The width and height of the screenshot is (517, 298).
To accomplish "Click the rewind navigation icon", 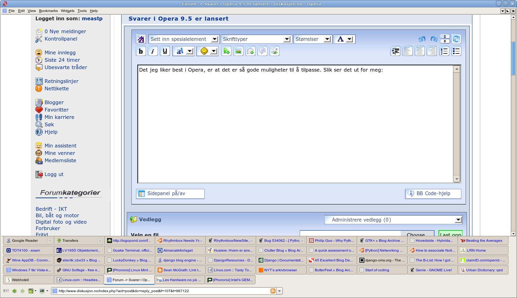I will [x=6, y=291].
